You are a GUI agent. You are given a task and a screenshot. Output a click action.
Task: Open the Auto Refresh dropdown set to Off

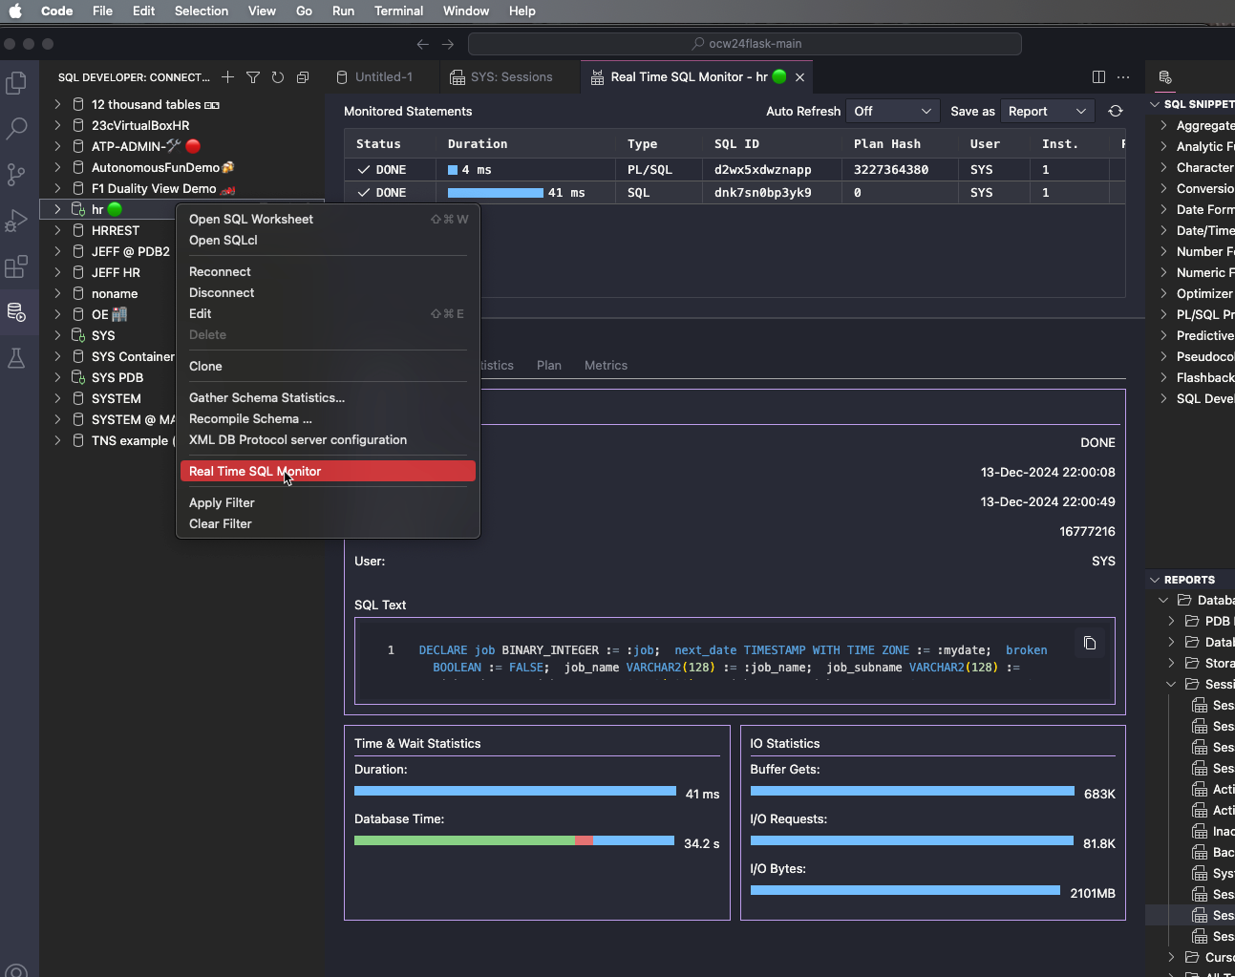[893, 111]
